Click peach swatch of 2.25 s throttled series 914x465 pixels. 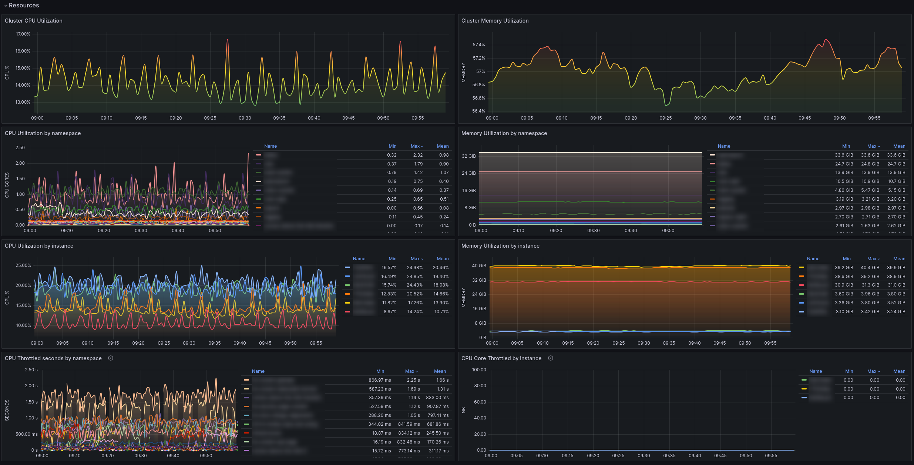pyautogui.click(x=246, y=380)
